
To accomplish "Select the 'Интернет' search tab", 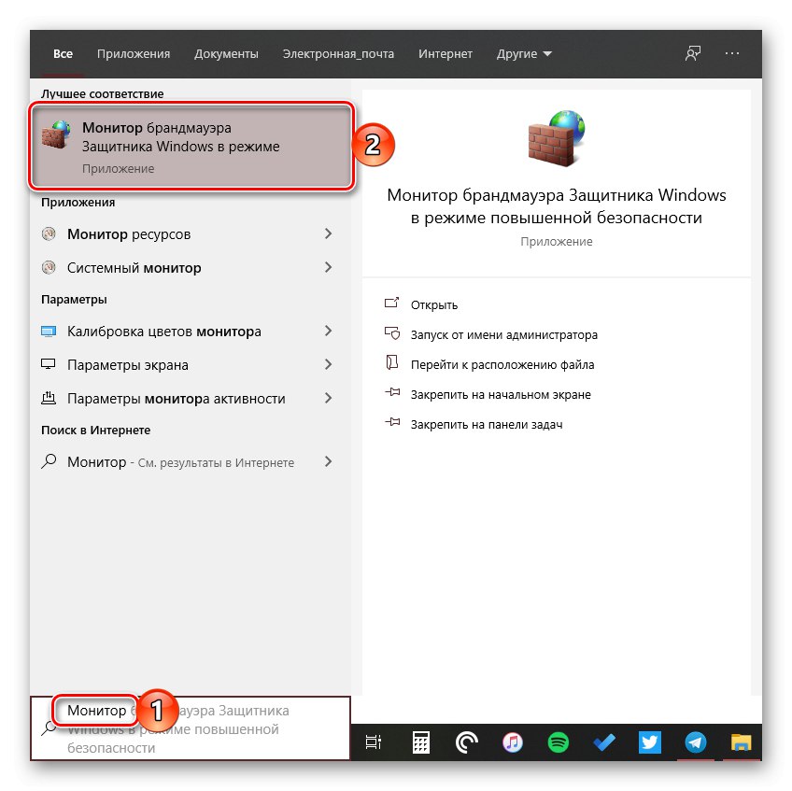I will pos(445,53).
